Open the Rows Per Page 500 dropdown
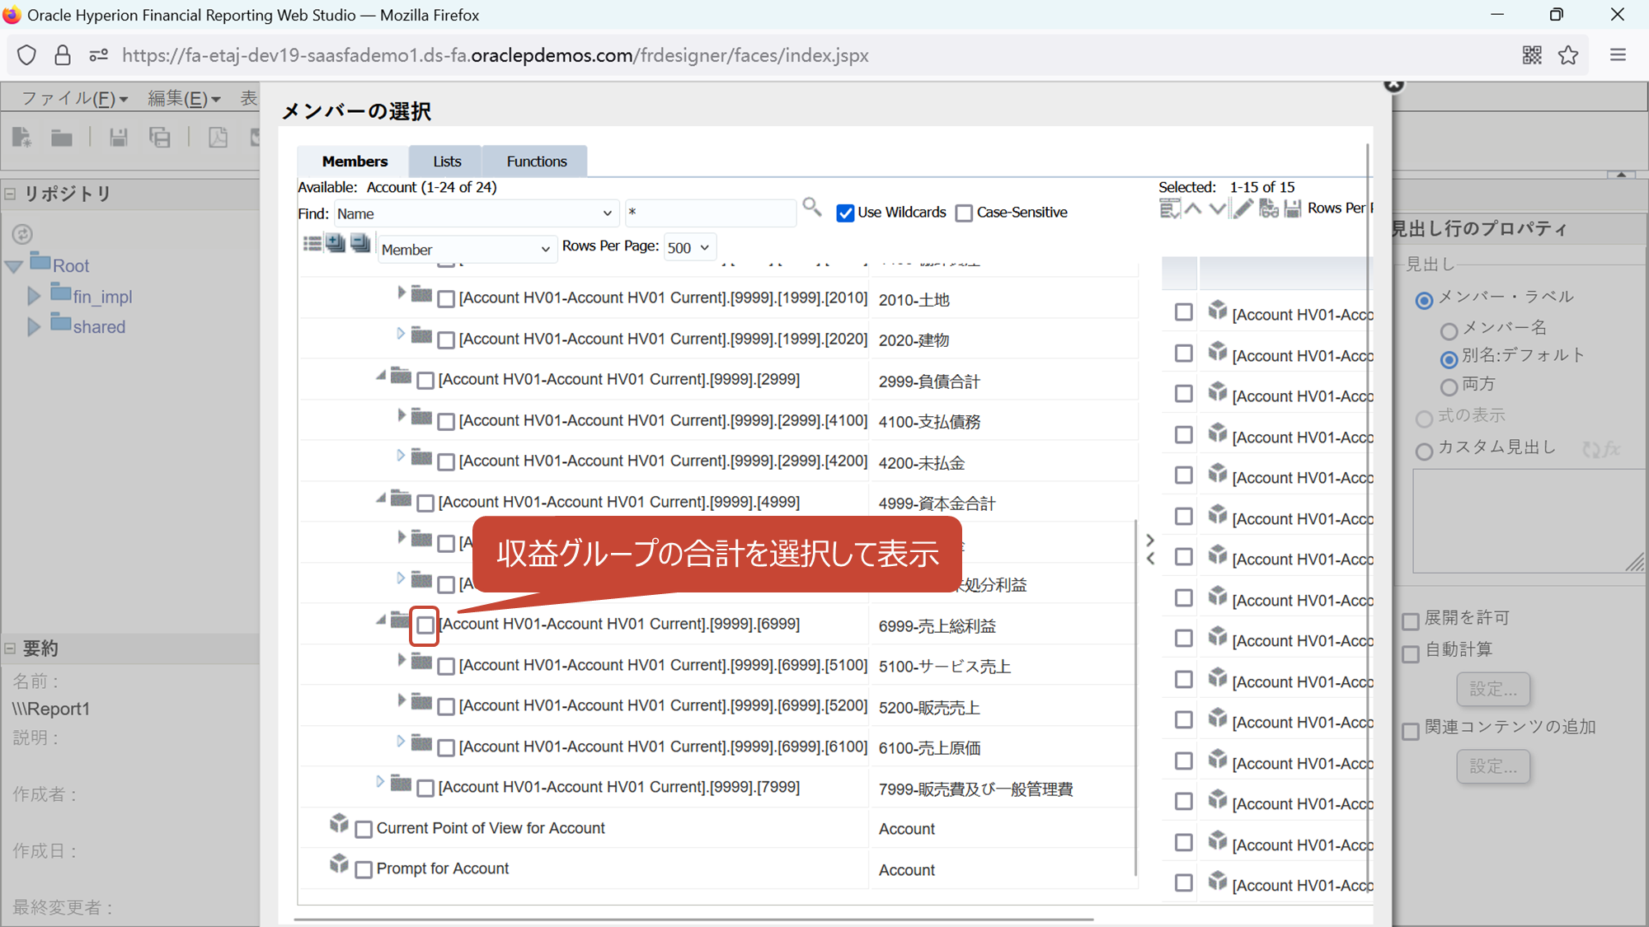This screenshot has height=927, width=1649. [689, 247]
